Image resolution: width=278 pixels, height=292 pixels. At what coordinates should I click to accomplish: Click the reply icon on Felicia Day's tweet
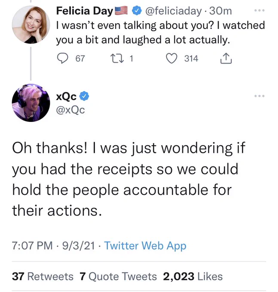tap(62, 58)
